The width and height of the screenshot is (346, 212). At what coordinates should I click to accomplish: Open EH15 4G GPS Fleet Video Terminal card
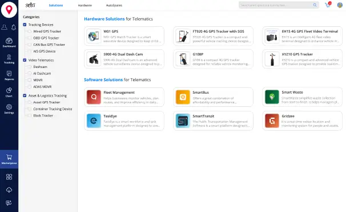pos(302,36)
